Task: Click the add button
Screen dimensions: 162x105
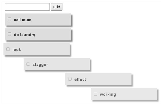Action: [57, 7]
